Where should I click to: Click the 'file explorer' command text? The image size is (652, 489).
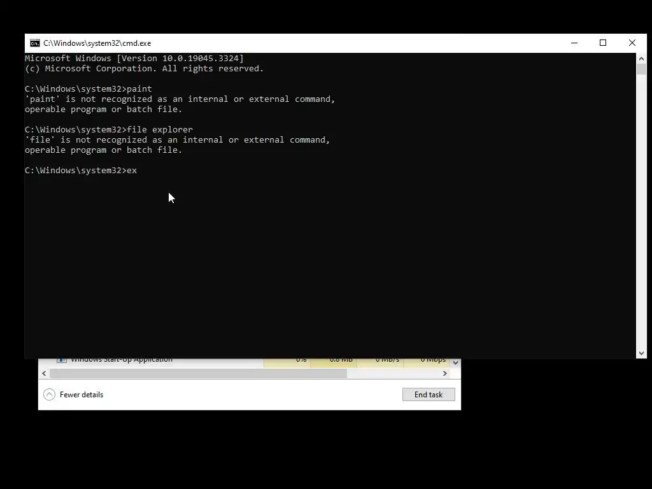[x=160, y=130]
